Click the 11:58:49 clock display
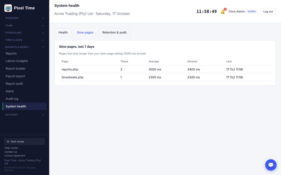Image resolution: width=281 pixels, height=175 pixels. click(x=207, y=11)
